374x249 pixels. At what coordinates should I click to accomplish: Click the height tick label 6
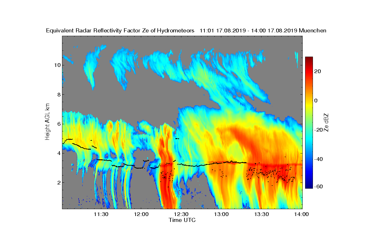pyautogui.click(x=58, y=124)
